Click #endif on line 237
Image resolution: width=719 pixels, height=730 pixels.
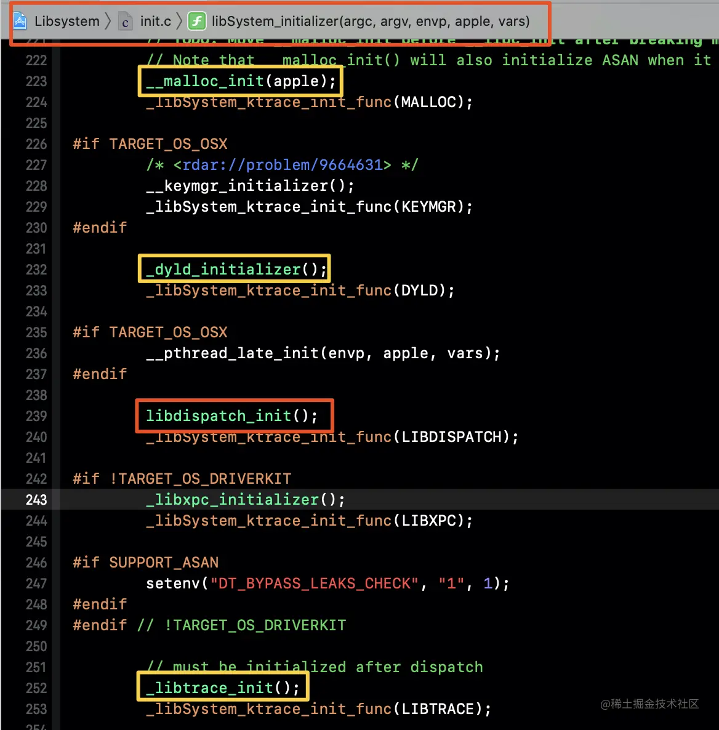[100, 374]
